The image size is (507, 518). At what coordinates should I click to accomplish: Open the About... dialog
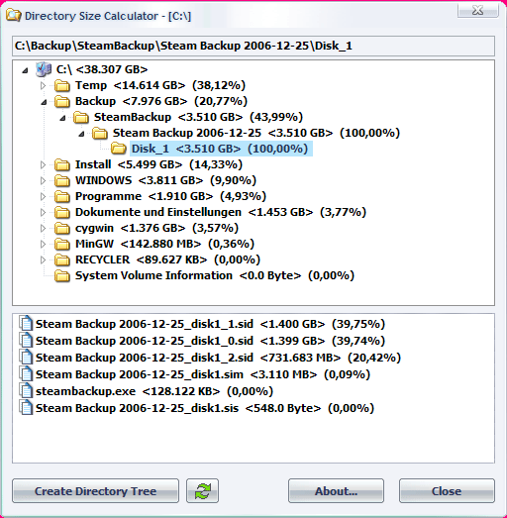pyautogui.click(x=336, y=490)
